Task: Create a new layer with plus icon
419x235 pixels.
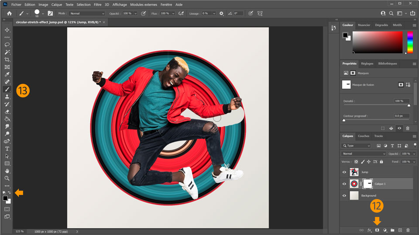Action: [400, 230]
